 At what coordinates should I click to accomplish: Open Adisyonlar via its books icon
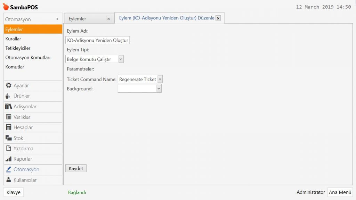pyautogui.click(x=9, y=107)
